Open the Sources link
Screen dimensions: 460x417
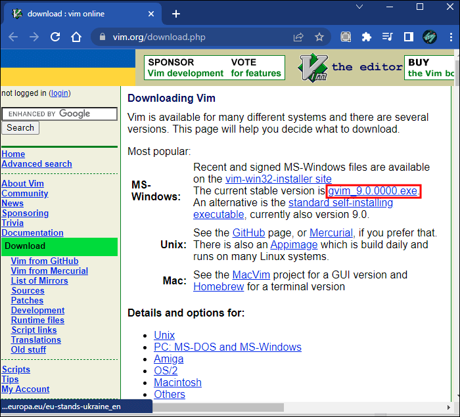click(x=28, y=291)
